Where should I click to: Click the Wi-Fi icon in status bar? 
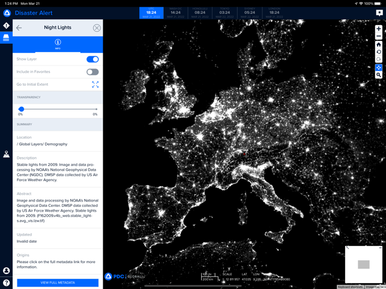coord(361,4)
